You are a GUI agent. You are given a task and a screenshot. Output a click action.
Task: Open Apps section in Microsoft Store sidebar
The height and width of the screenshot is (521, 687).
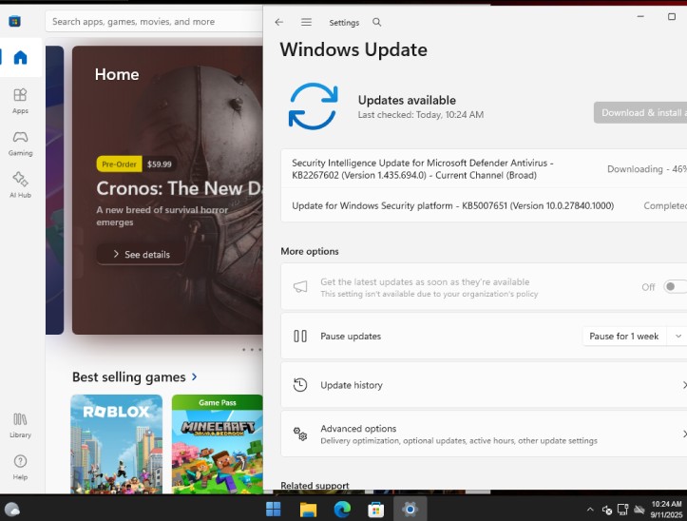20,101
